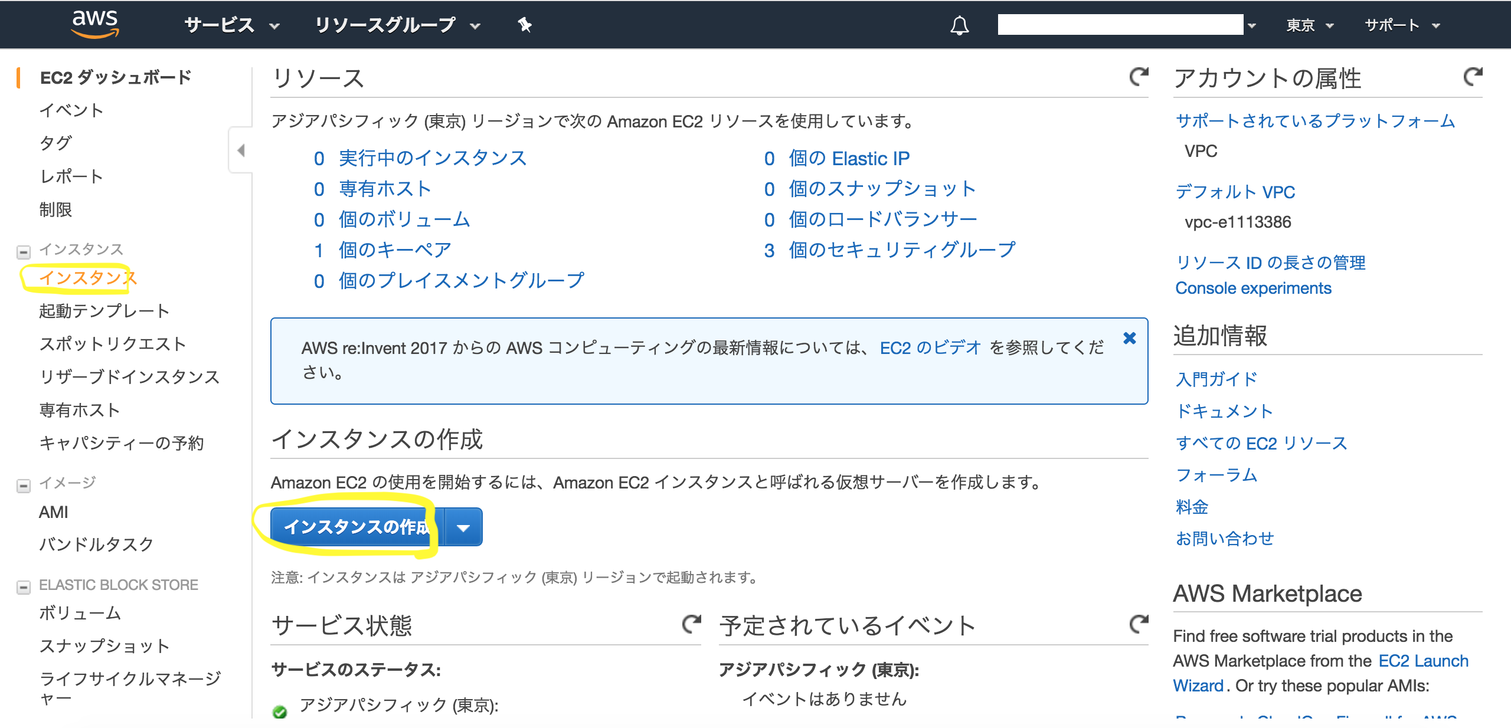This screenshot has height=728, width=1511.
Task: Open the 個のセキュリティグループ link
Action: point(901,250)
